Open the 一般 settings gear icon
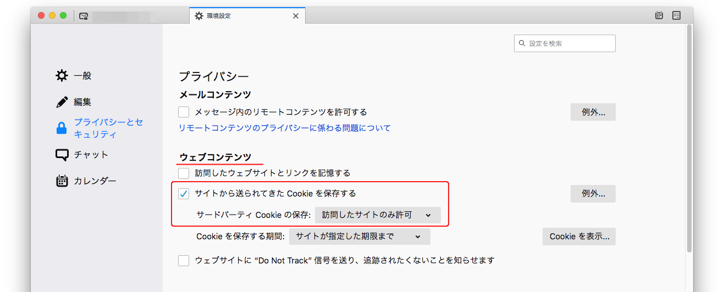 62,76
